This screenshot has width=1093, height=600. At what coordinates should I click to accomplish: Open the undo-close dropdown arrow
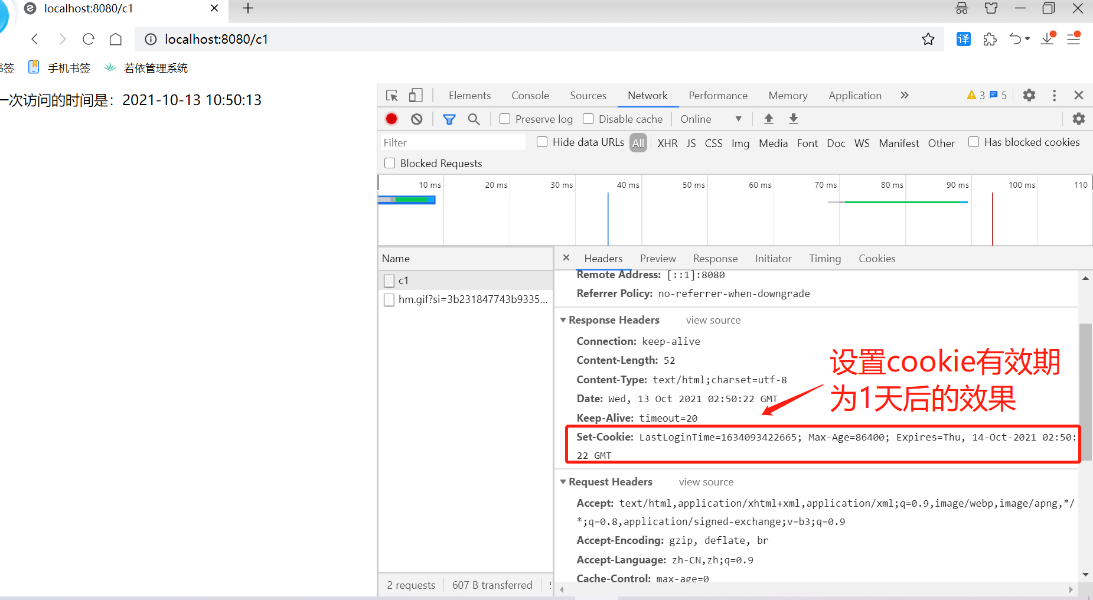click(1027, 39)
